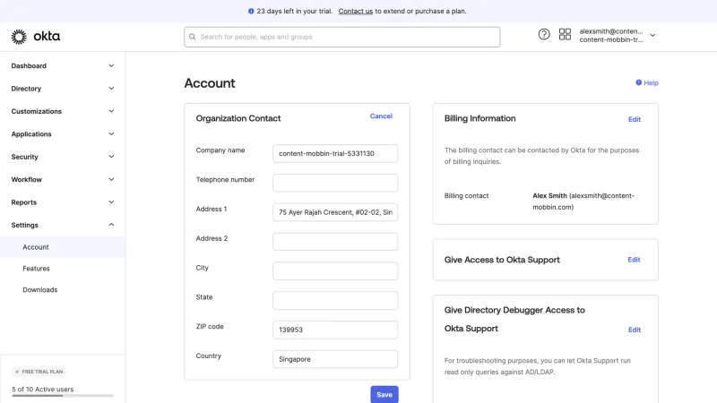The image size is (717, 403).
Task: Click the Country field
Action: pos(335,359)
